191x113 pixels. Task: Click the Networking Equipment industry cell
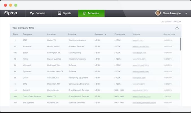click(78, 78)
